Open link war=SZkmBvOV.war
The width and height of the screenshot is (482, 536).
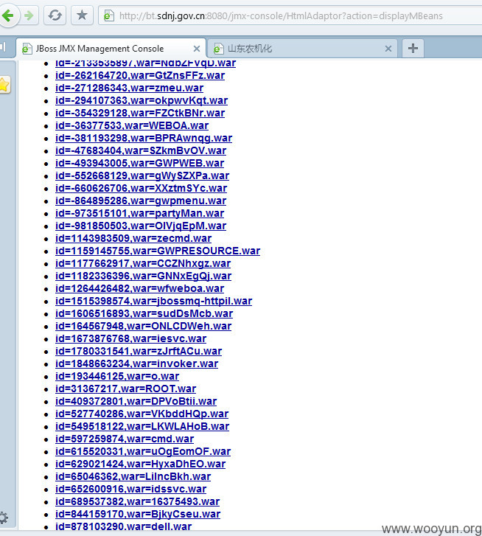click(x=141, y=150)
